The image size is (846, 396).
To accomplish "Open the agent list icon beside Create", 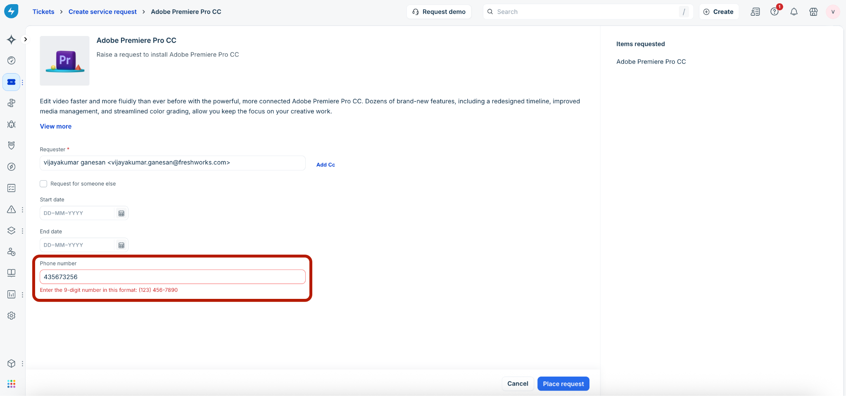I will tap(755, 12).
